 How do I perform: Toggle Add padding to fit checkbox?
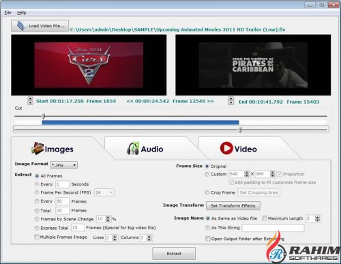coord(231,182)
